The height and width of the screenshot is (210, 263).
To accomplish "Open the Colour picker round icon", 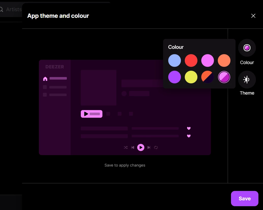I will 247,48.
